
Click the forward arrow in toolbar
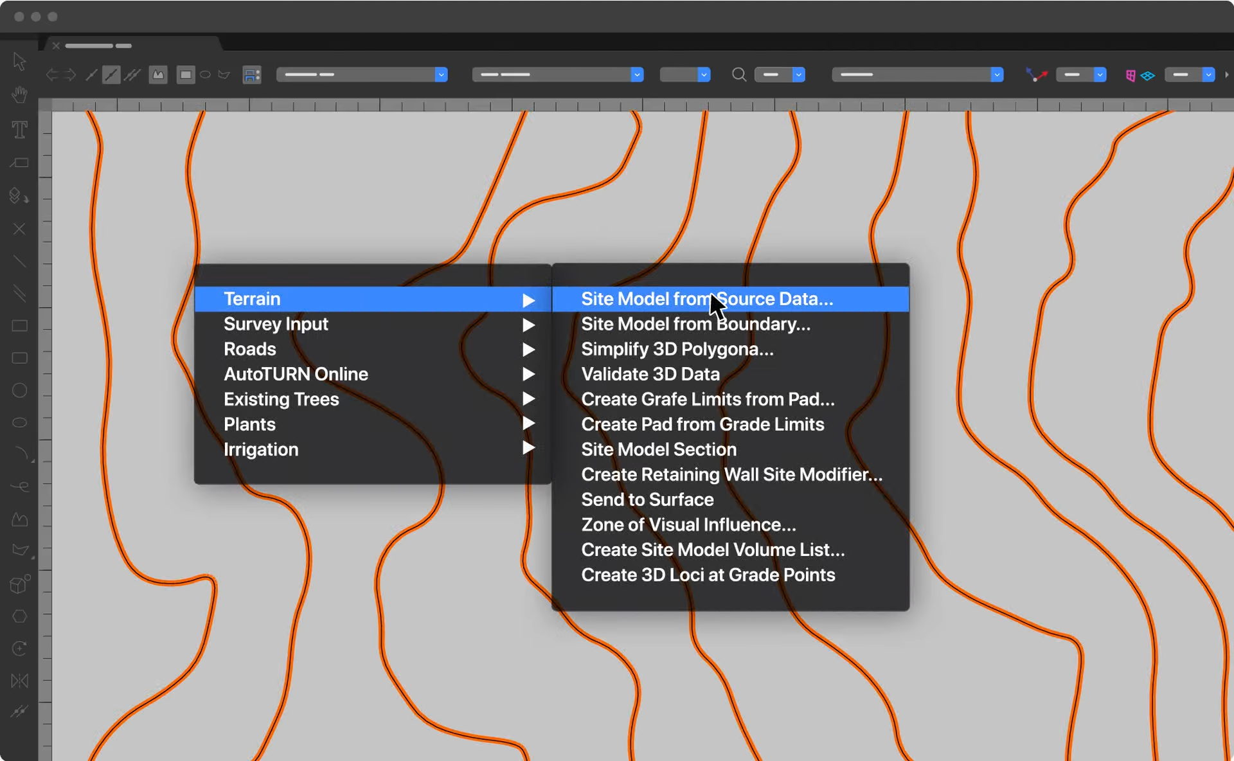(70, 75)
